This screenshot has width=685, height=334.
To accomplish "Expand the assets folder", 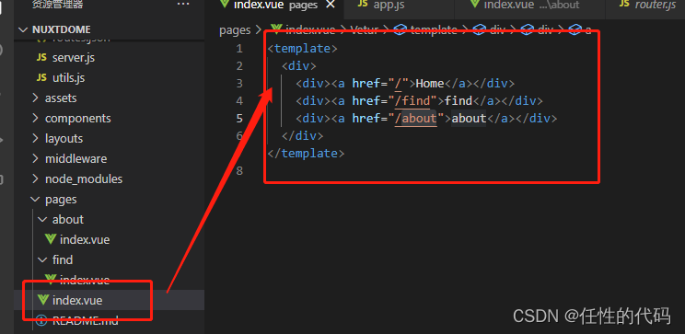I will pos(36,98).
